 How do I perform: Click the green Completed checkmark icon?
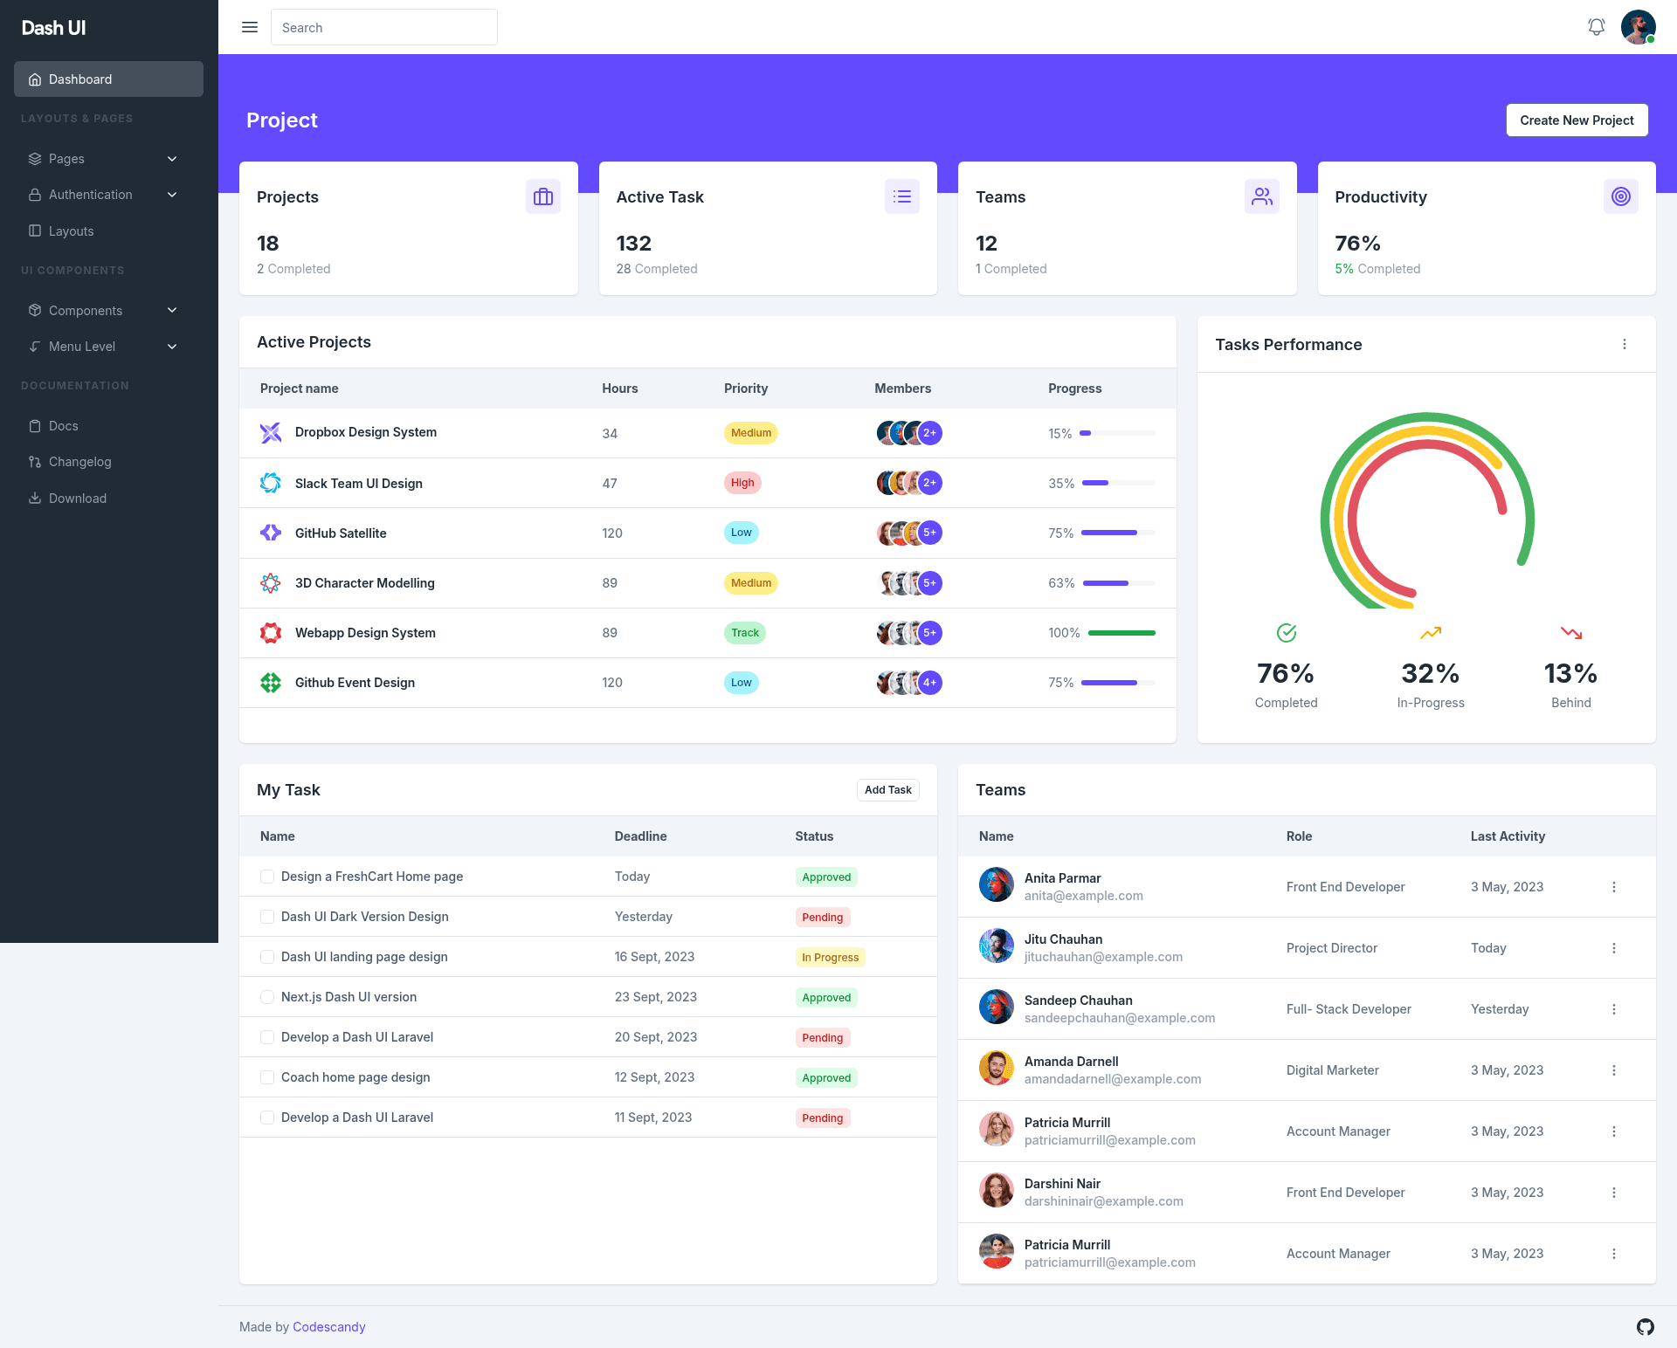tap(1287, 633)
